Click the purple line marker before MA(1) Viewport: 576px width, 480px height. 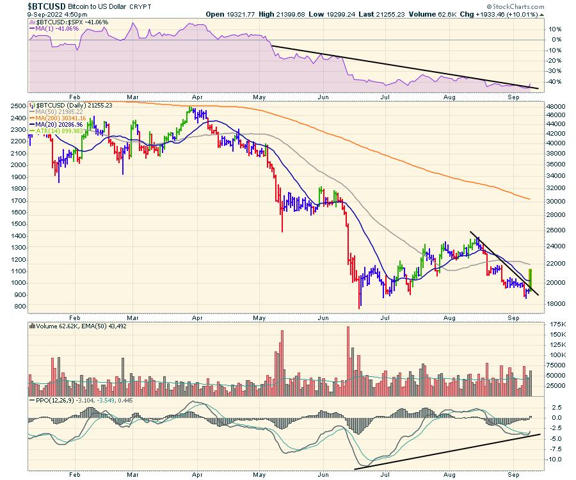pos(33,29)
